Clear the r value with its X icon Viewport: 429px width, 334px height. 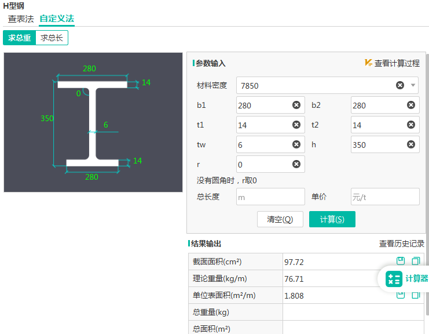pos(296,164)
